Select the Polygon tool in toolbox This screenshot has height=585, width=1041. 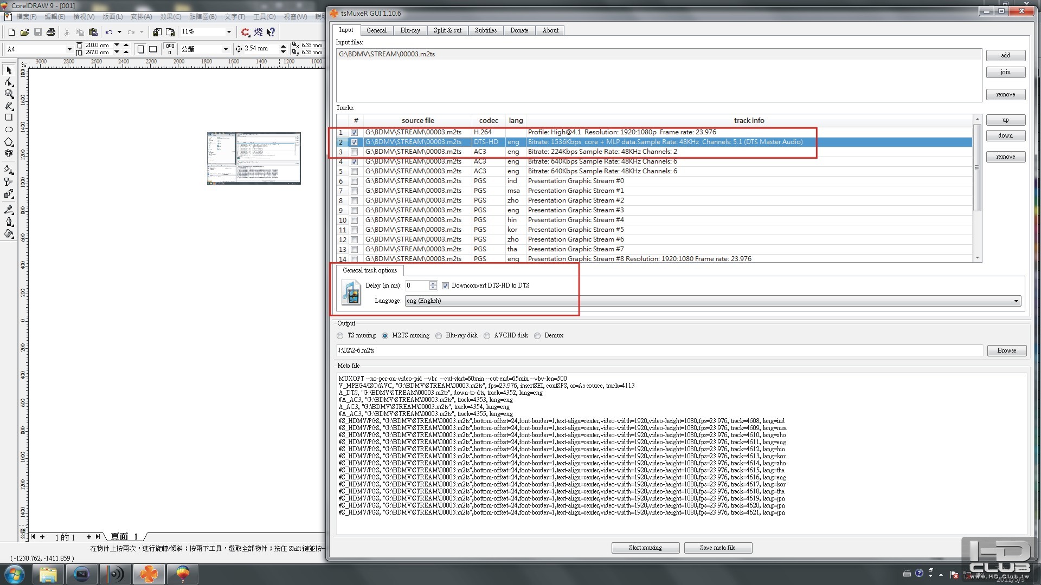[x=9, y=142]
